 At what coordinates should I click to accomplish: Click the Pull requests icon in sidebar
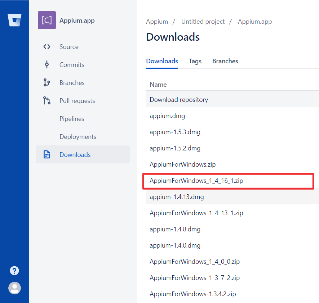coord(47,100)
